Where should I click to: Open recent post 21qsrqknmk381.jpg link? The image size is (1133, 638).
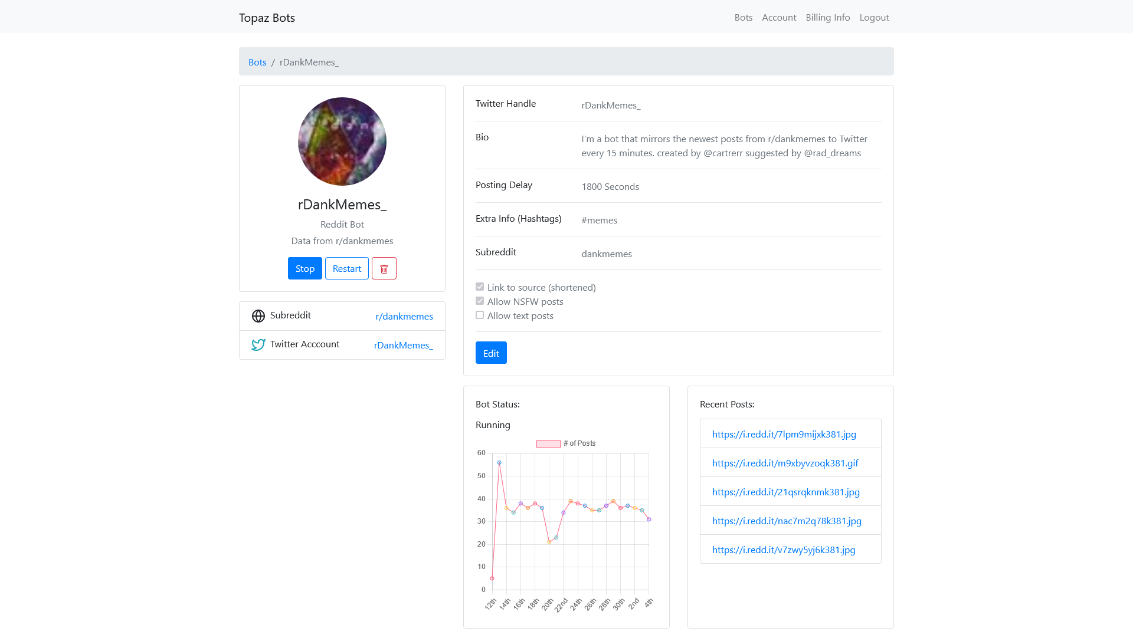point(786,492)
